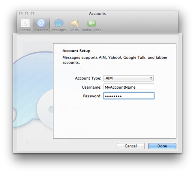Click the Account Setup heading
Viewport: 195px width, 174px height.
click(x=76, y=51)
